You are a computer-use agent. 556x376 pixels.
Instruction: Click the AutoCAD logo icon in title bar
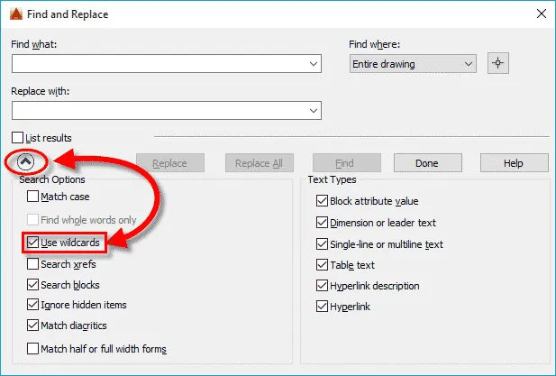(16, 14)
